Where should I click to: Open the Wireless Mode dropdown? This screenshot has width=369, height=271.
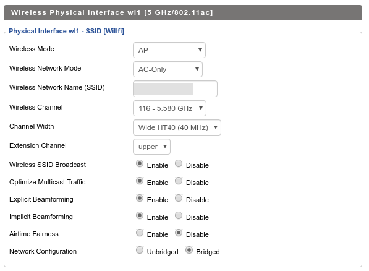coord(169,50)
